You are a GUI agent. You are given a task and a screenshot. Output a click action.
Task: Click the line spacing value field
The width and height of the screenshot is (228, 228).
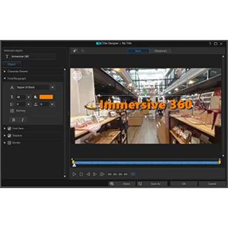(21, 104)
